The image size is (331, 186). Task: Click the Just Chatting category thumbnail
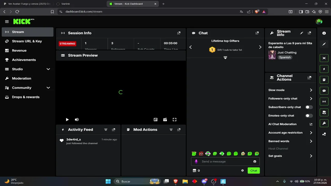[272, 55]
